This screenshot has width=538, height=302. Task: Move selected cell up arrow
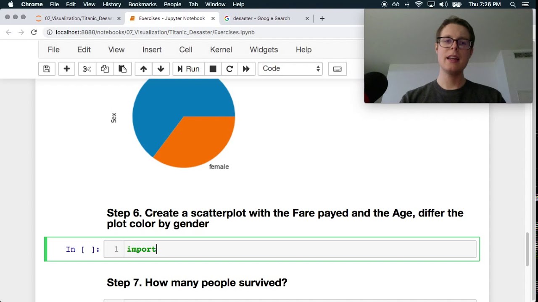click(143, 69)
